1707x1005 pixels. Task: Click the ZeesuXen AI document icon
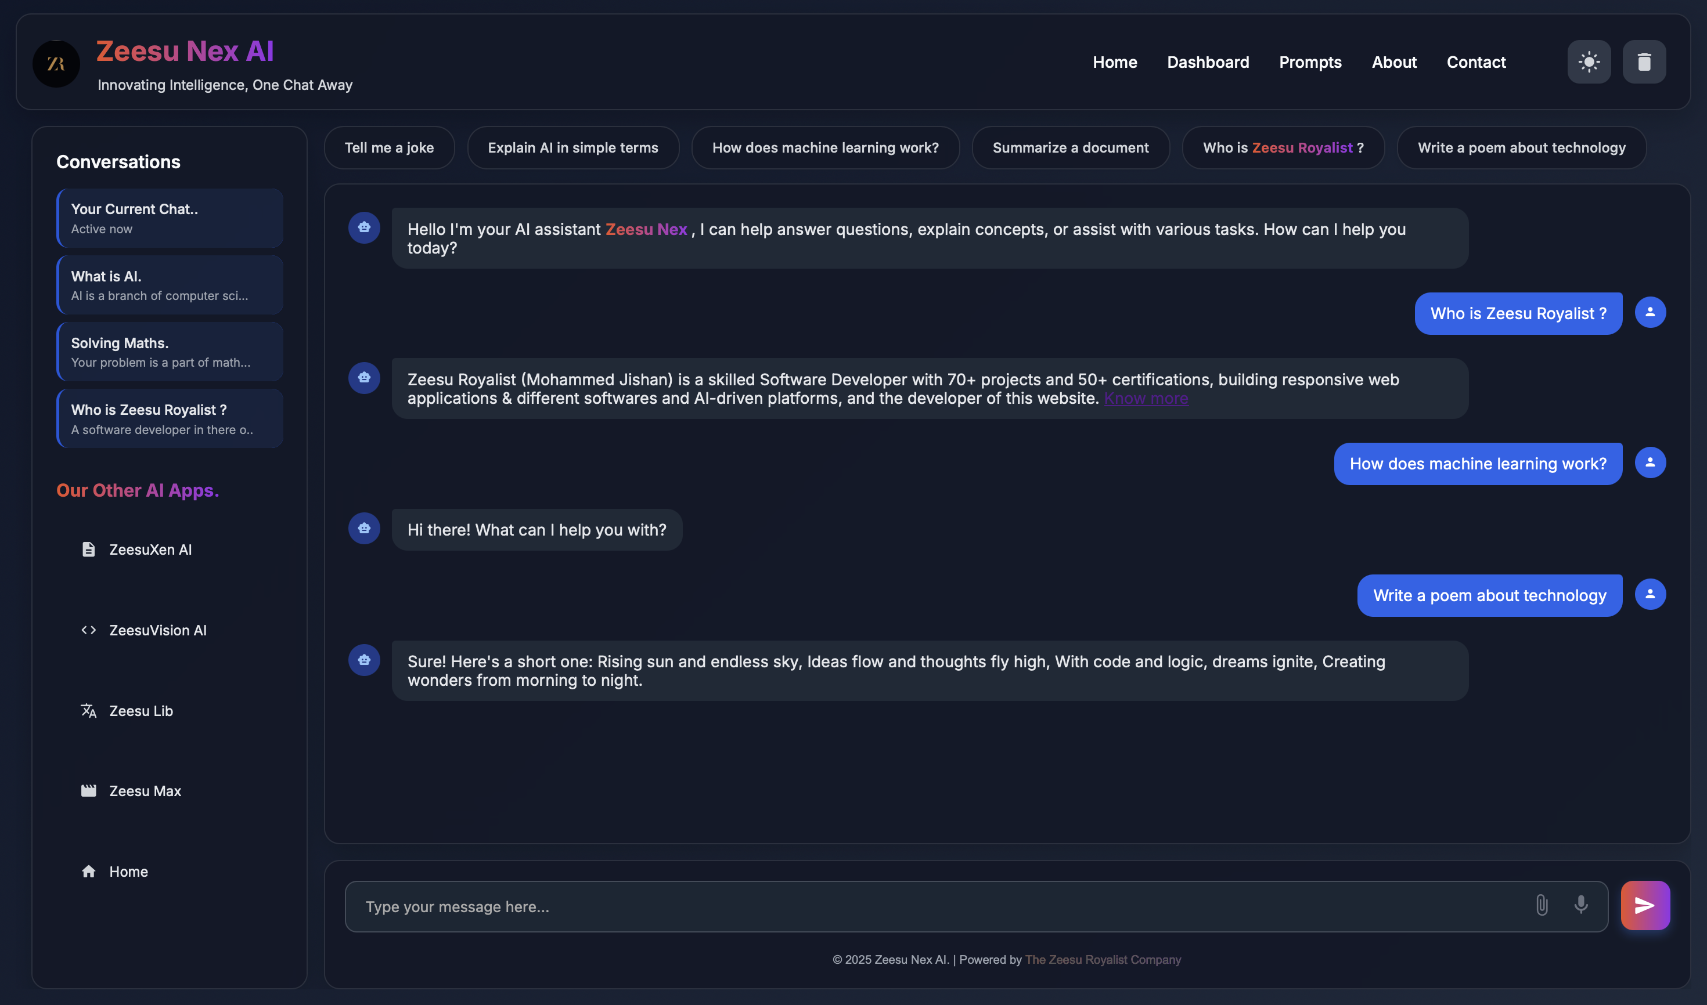[89, 550]
